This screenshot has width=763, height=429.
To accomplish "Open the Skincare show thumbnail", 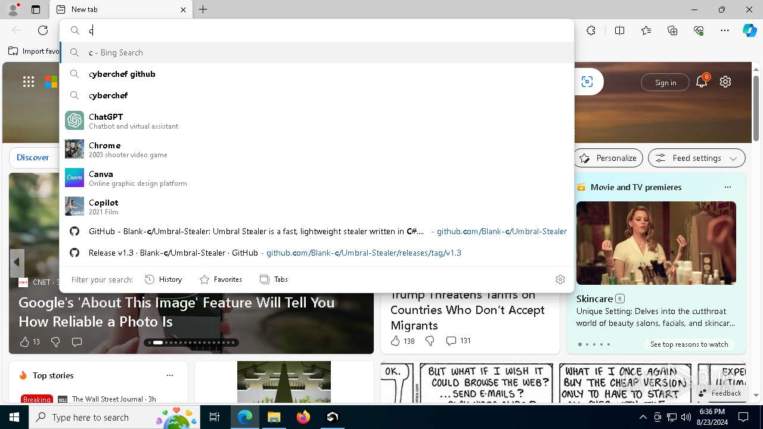I will (x=656, y=243).
